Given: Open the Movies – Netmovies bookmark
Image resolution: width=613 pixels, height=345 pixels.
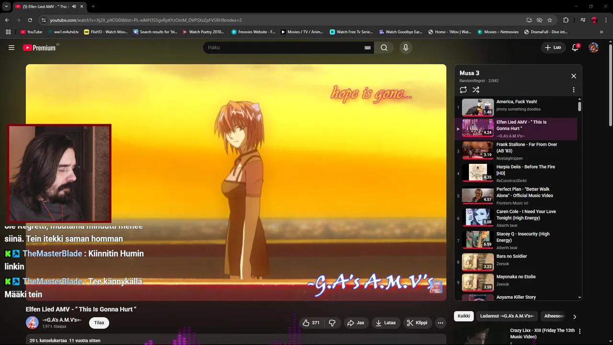Looking at the screenshot, I should (x=498, y=32).
